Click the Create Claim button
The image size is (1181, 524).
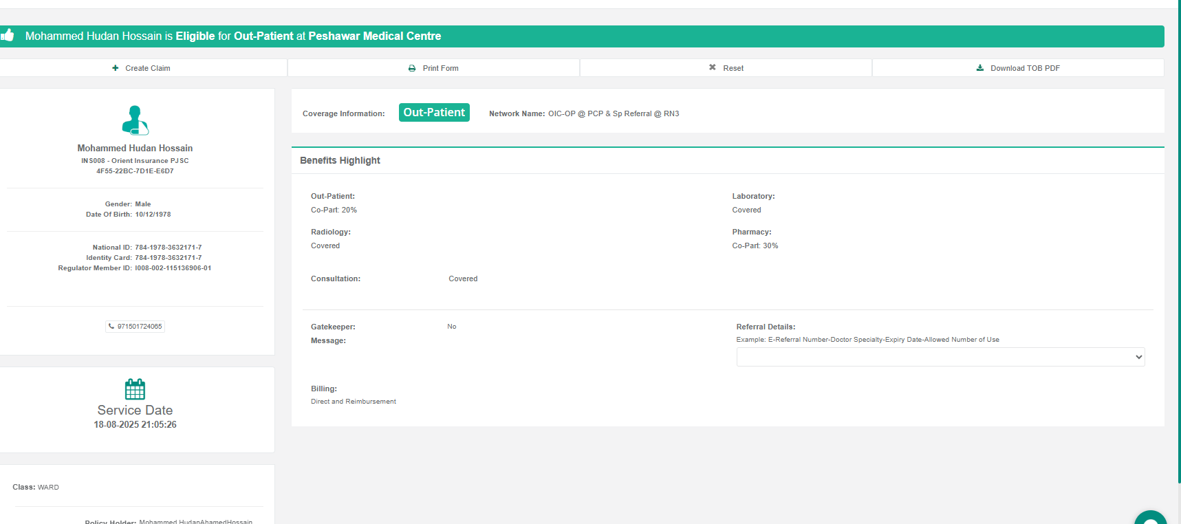(142, 68)
